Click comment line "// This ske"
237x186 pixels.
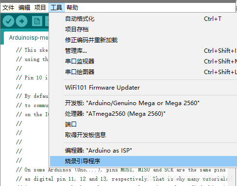(x=32, y=50)
